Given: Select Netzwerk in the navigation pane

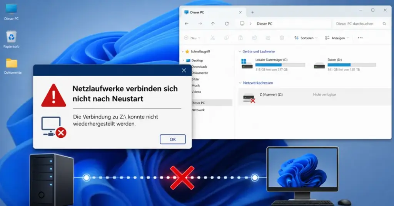Looking at the screenshot, I should [x=198, y=110].
